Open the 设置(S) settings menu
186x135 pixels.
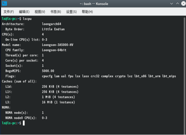[x=72, y=12]
